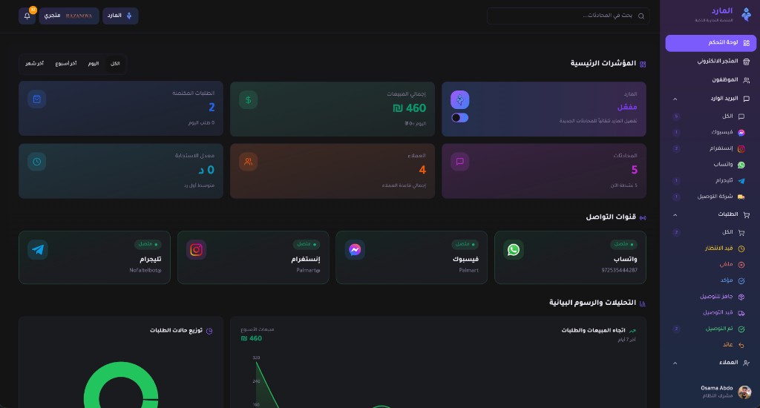The width and height of the screenshot is (760, 408).
Task: Click the المارد button in the top bar
Action: (x=120, y=16)
